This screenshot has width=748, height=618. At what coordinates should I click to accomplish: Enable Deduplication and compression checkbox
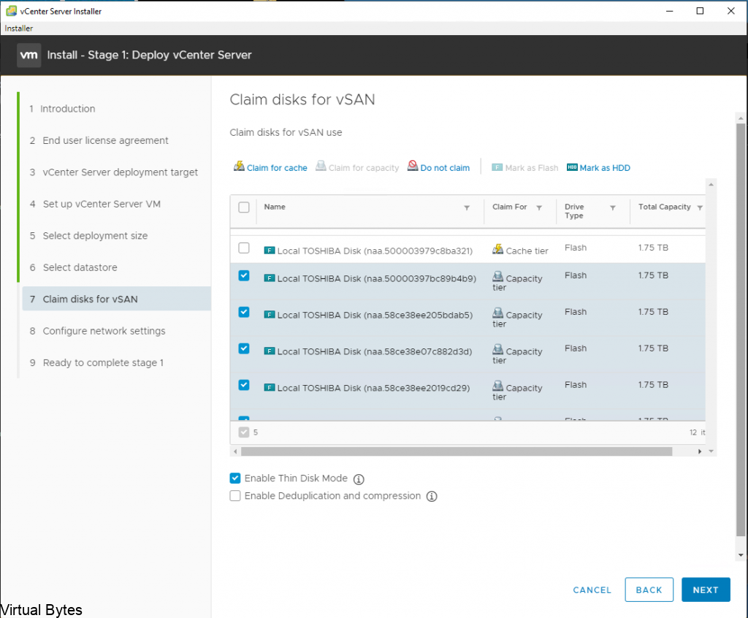[235, 496]
